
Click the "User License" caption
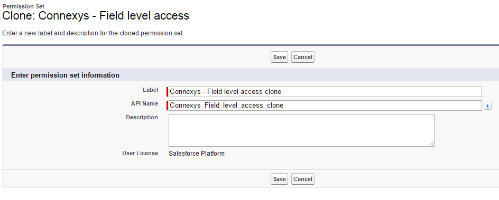[x=140, y=153]
